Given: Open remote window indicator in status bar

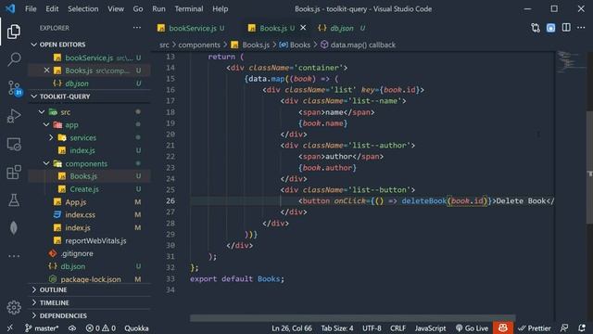Looking at the screenshot, I should [x=9, y=328].
